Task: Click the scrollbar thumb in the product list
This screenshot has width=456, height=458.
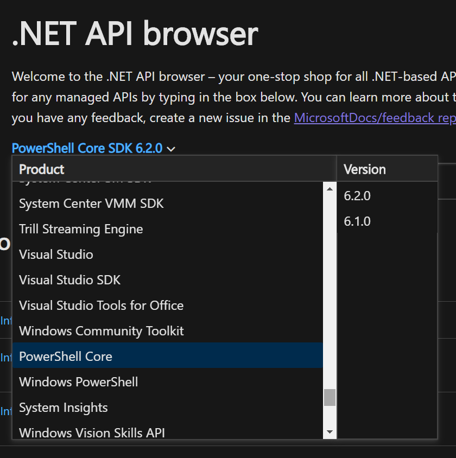Action: [330, 398]
